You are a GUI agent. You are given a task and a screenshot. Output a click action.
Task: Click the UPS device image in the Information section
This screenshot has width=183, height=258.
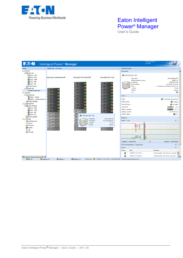click(126, 85)
